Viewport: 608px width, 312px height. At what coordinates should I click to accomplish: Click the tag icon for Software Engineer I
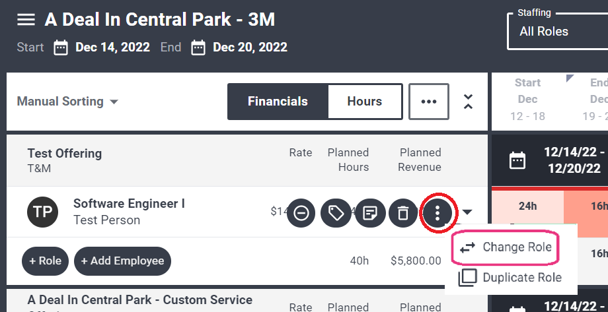point(336,213)
